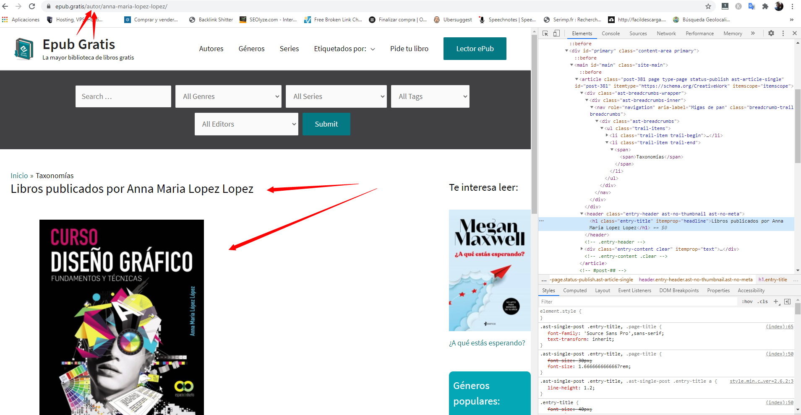Open the Free Broken Link Checker bookmark
This screenshot has height=415, width=801.
(333, 20)
